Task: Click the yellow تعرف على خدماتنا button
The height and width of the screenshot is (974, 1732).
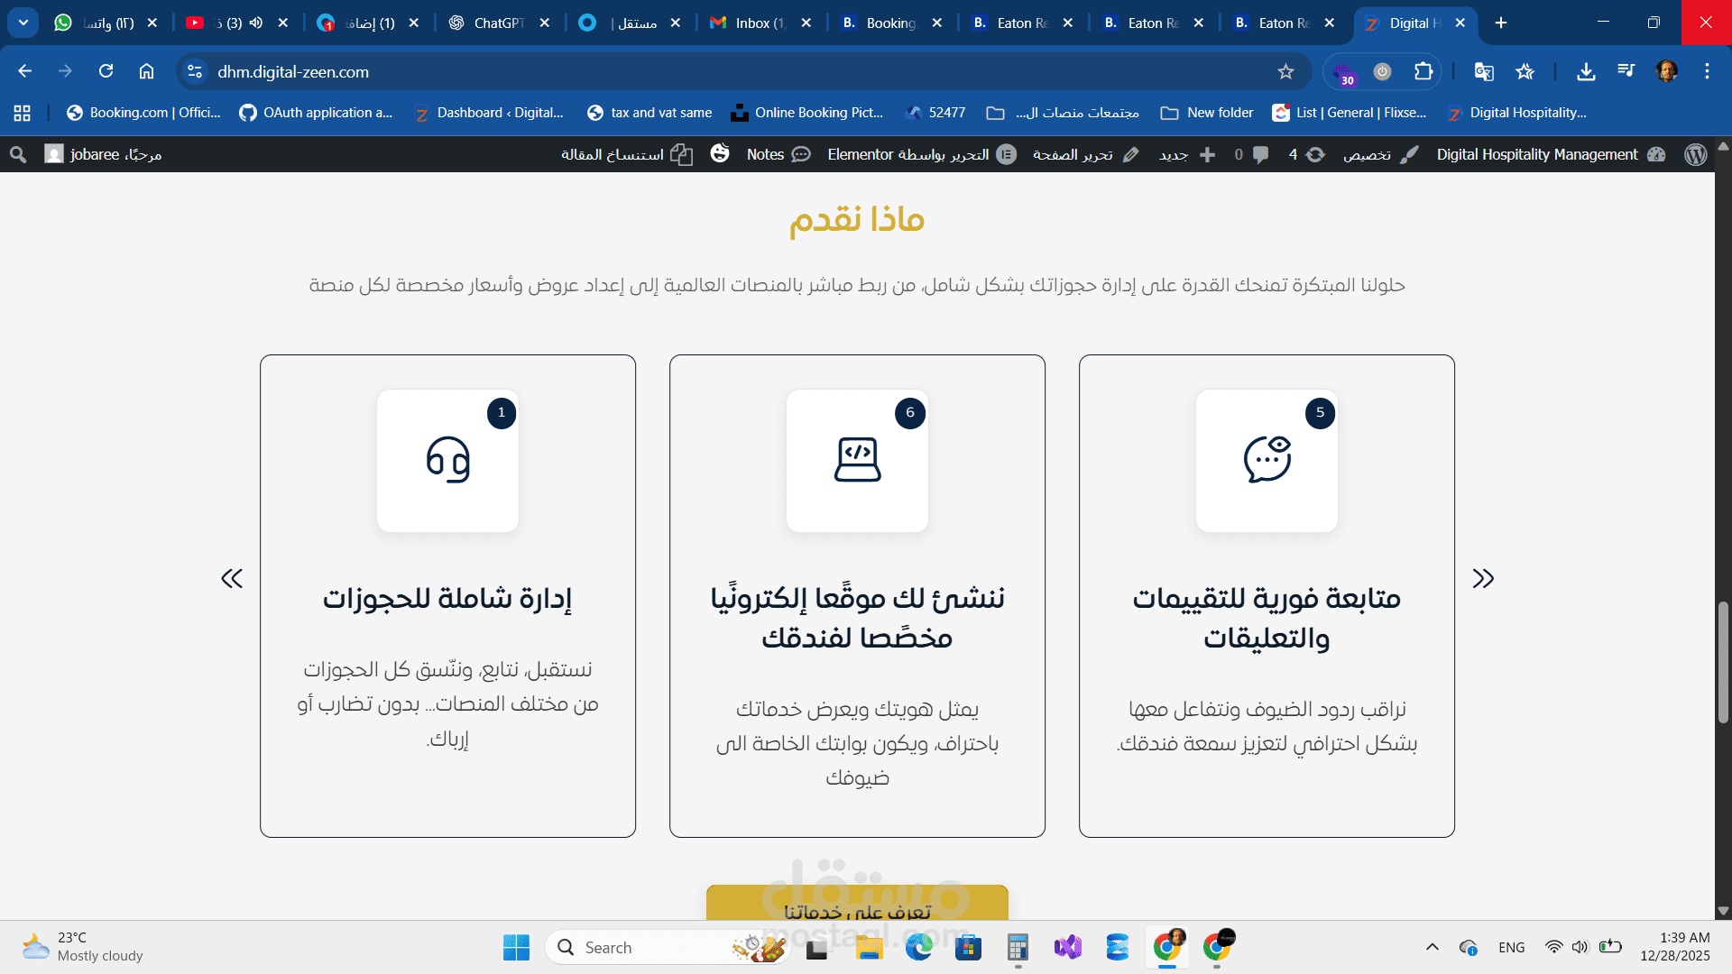Action: point(857,905)
